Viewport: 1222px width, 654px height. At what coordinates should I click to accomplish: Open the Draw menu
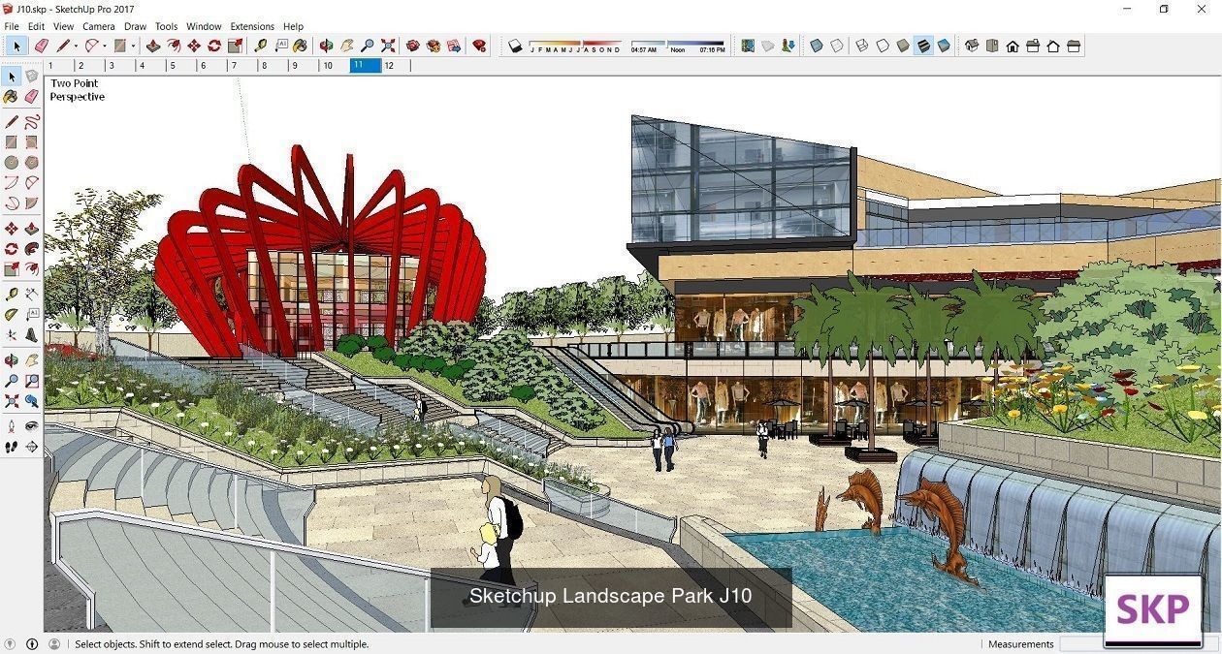click(135, 26)
